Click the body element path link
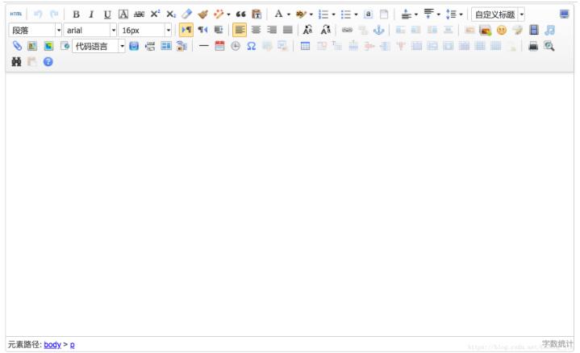The width and height of the screenshot is (580, 353). [52, 344]
